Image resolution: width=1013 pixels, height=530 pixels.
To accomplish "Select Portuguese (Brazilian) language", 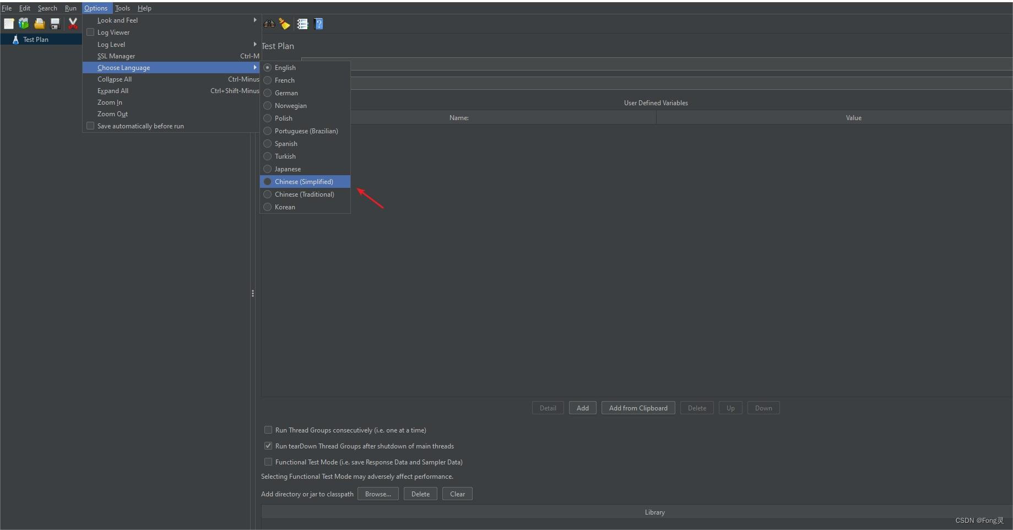I will 305,131.
